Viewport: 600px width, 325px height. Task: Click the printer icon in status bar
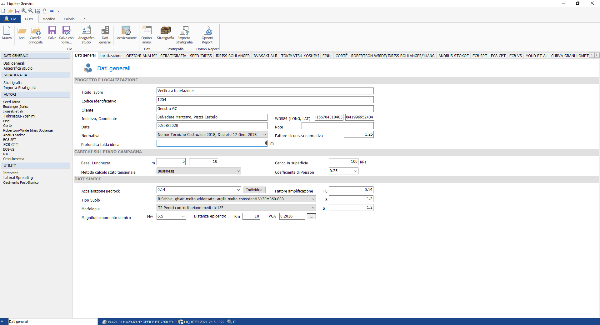pyautogui.click(x=104, y=322)
